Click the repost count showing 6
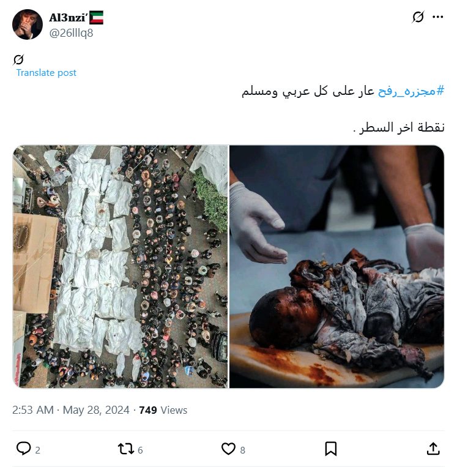The image size is (457, 467). [140, 450]
